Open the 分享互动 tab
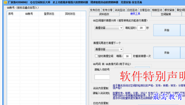 (x=145, y=10)
